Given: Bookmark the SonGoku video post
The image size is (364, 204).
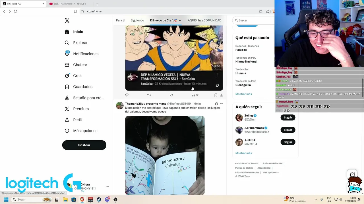Looking at the screenshot, I should click(216, 95).
